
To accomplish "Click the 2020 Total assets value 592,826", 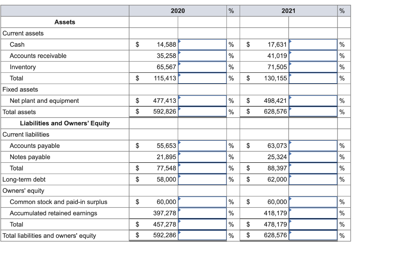I will click(x=165, y=112).
